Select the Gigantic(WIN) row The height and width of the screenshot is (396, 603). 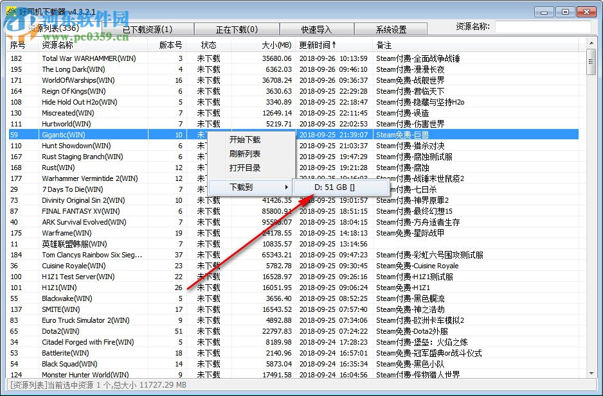[292, 135]
